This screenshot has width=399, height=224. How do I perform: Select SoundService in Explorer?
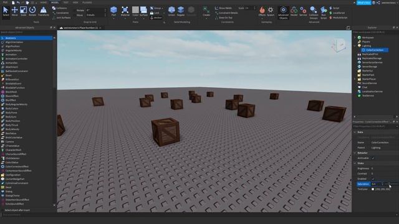[369, 83]
